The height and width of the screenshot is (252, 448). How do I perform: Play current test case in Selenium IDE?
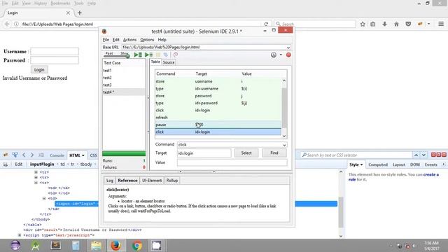[148, 55]
